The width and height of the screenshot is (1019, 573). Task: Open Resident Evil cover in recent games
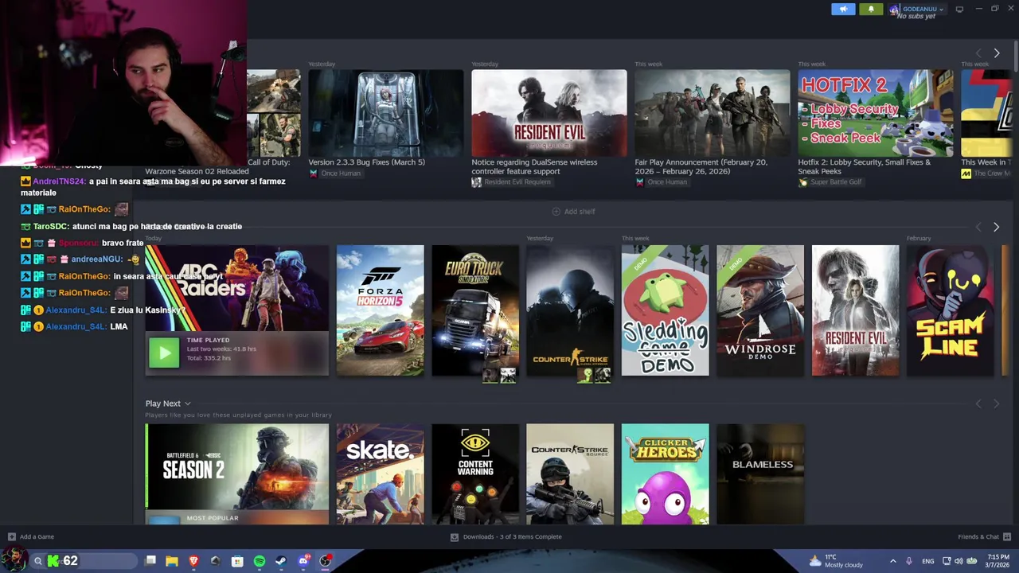[x=855, y=310]
